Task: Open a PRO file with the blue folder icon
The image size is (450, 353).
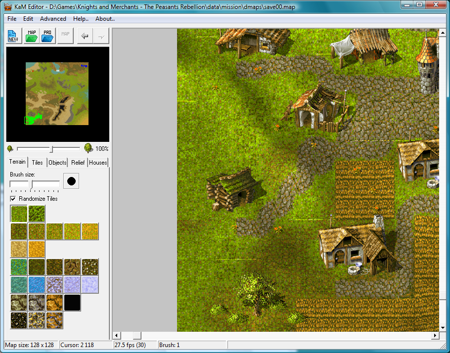Action: click(47, 36)
